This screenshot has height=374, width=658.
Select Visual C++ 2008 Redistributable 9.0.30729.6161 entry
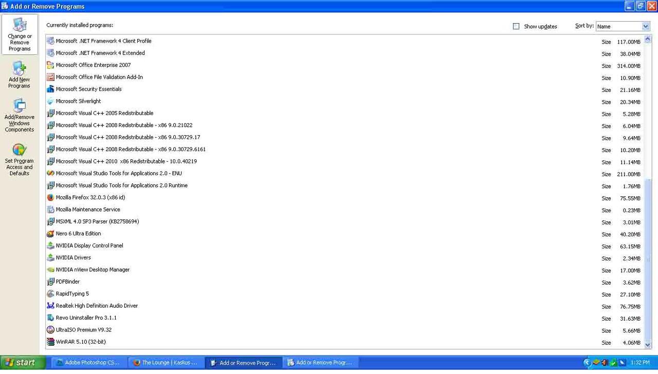pos(131,149)
